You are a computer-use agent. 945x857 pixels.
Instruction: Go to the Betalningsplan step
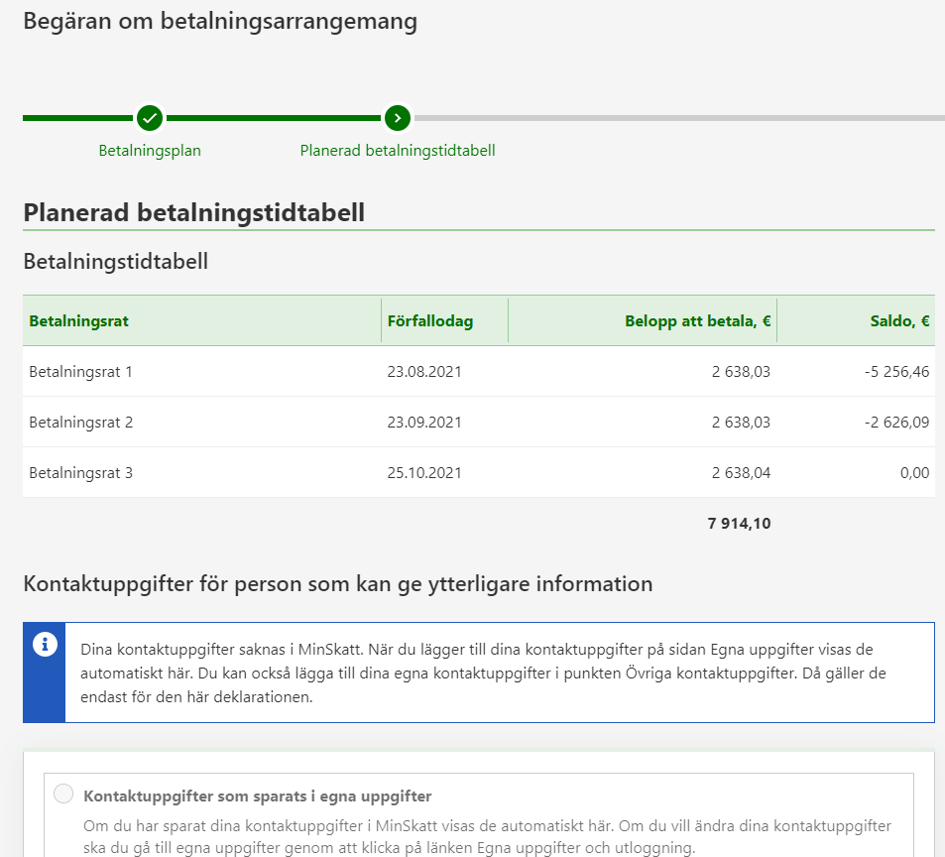[x=150, y=151]
